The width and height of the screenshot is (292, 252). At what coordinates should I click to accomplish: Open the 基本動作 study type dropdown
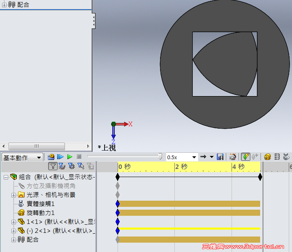(39, 158)
